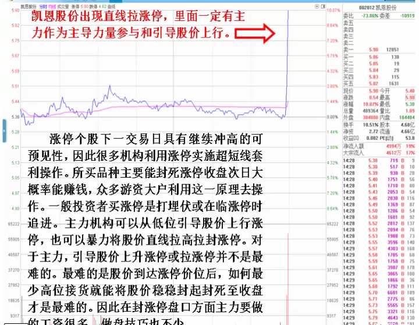The width and height of the screenshot is (419, 325).
Task: Click the 股本 value 4.68亿
Action: [408, 125]
